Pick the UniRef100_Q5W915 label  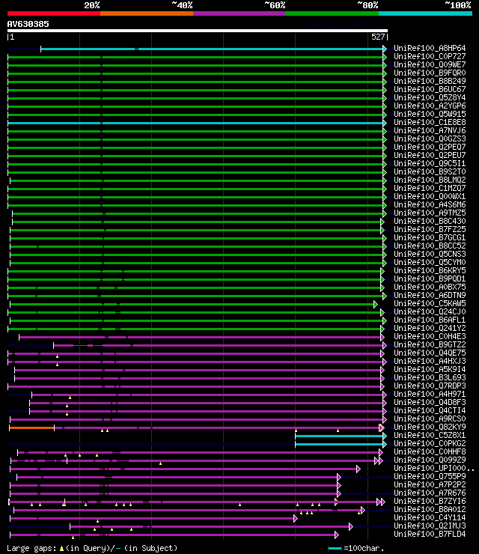click(430, 114)
